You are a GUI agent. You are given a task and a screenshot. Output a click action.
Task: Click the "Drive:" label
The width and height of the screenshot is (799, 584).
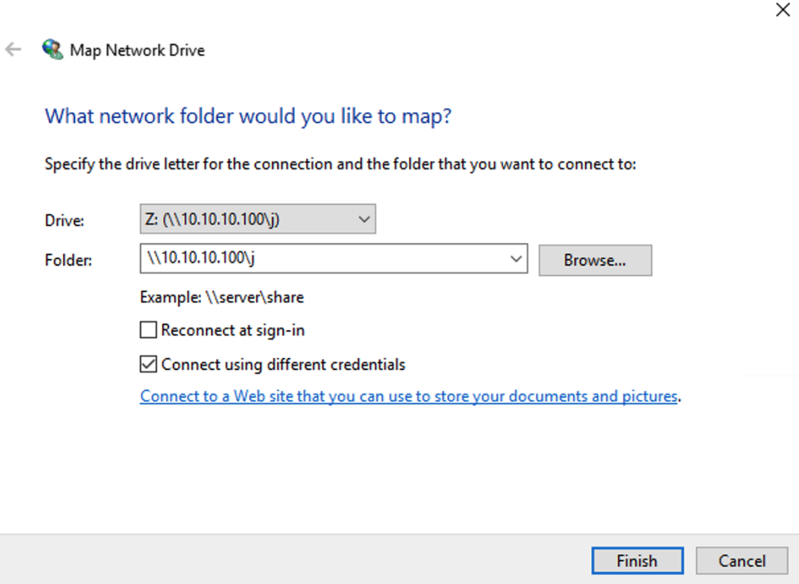(65, 221)
